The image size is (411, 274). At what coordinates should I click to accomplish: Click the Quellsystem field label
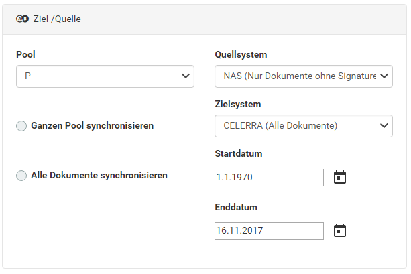tap(241, 54)
